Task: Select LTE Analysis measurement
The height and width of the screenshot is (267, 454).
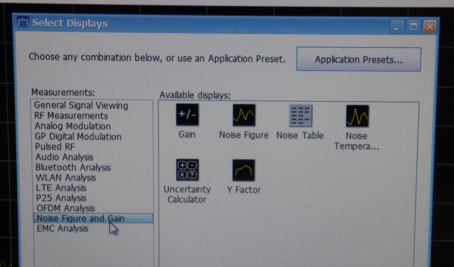Action: tap(61, 188)
